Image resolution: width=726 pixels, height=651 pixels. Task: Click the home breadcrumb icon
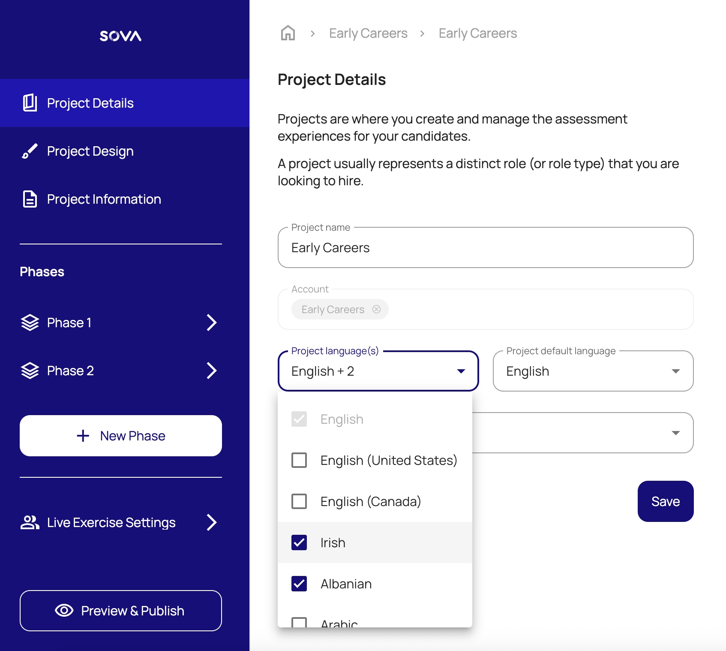pyautogui.click(x=288, y=33)
